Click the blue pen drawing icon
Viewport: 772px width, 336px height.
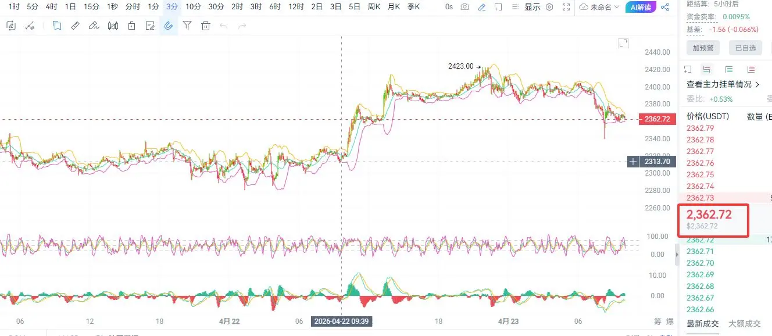click(x=481, y=7)
